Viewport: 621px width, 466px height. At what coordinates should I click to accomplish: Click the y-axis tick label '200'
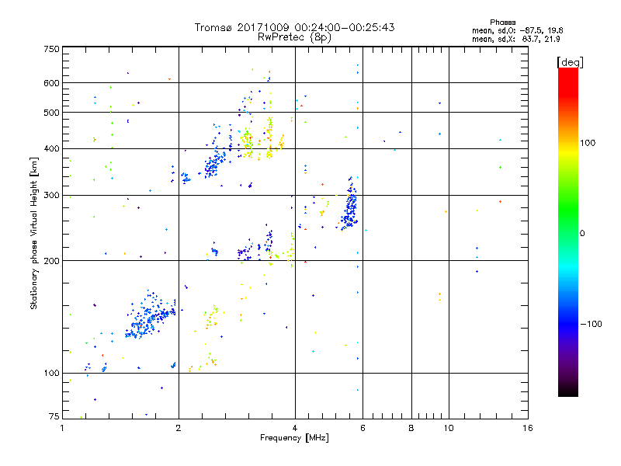(51, 261)
